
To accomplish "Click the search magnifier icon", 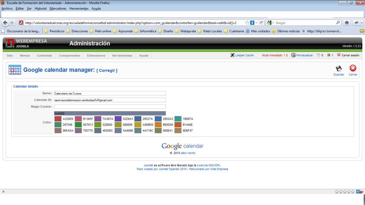I will click(338, 23).
